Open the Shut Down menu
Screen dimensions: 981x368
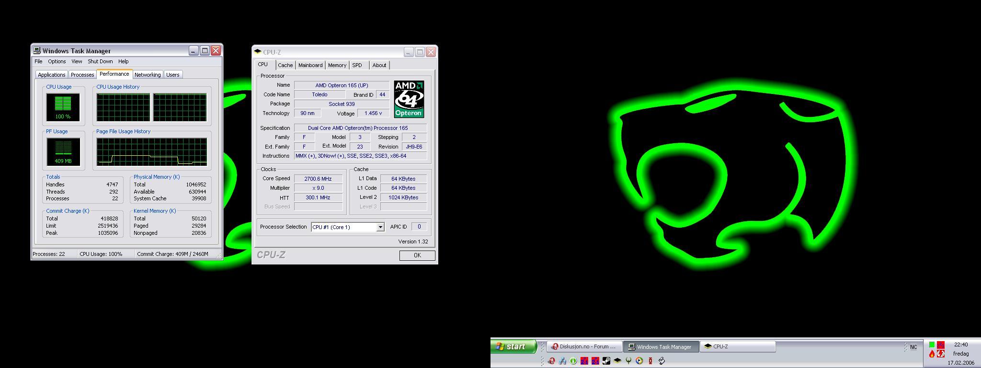tap(100, 61)
